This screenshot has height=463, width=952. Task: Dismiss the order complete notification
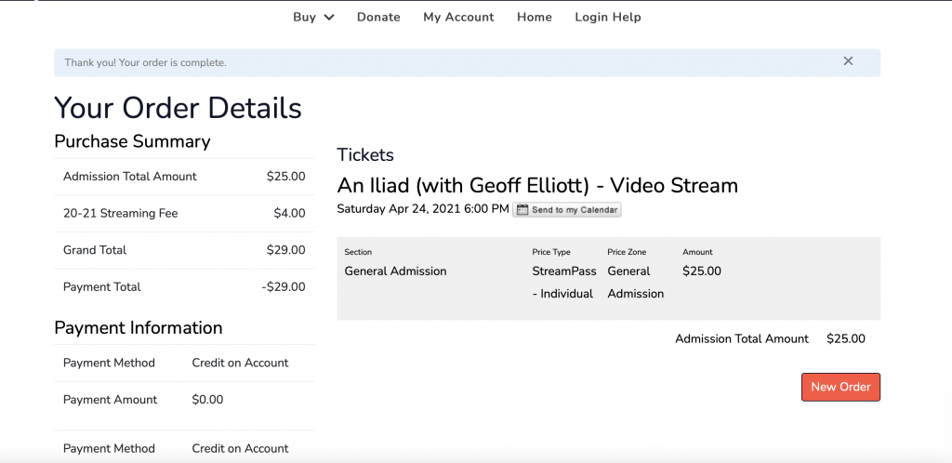848,61
